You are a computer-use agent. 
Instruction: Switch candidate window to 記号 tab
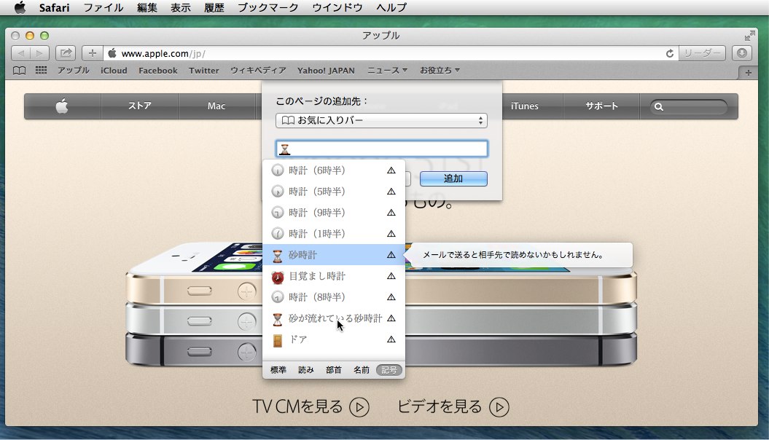pos(389,370)
